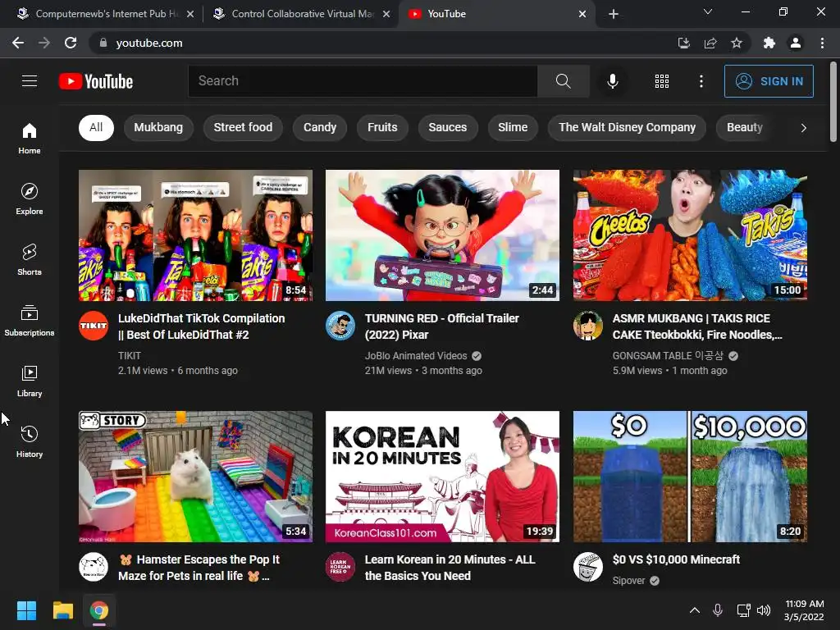Screen dimensions: 840x630
Task: Click the JoBlo Animated Videos channel avatar
Action: coord(340,325)
